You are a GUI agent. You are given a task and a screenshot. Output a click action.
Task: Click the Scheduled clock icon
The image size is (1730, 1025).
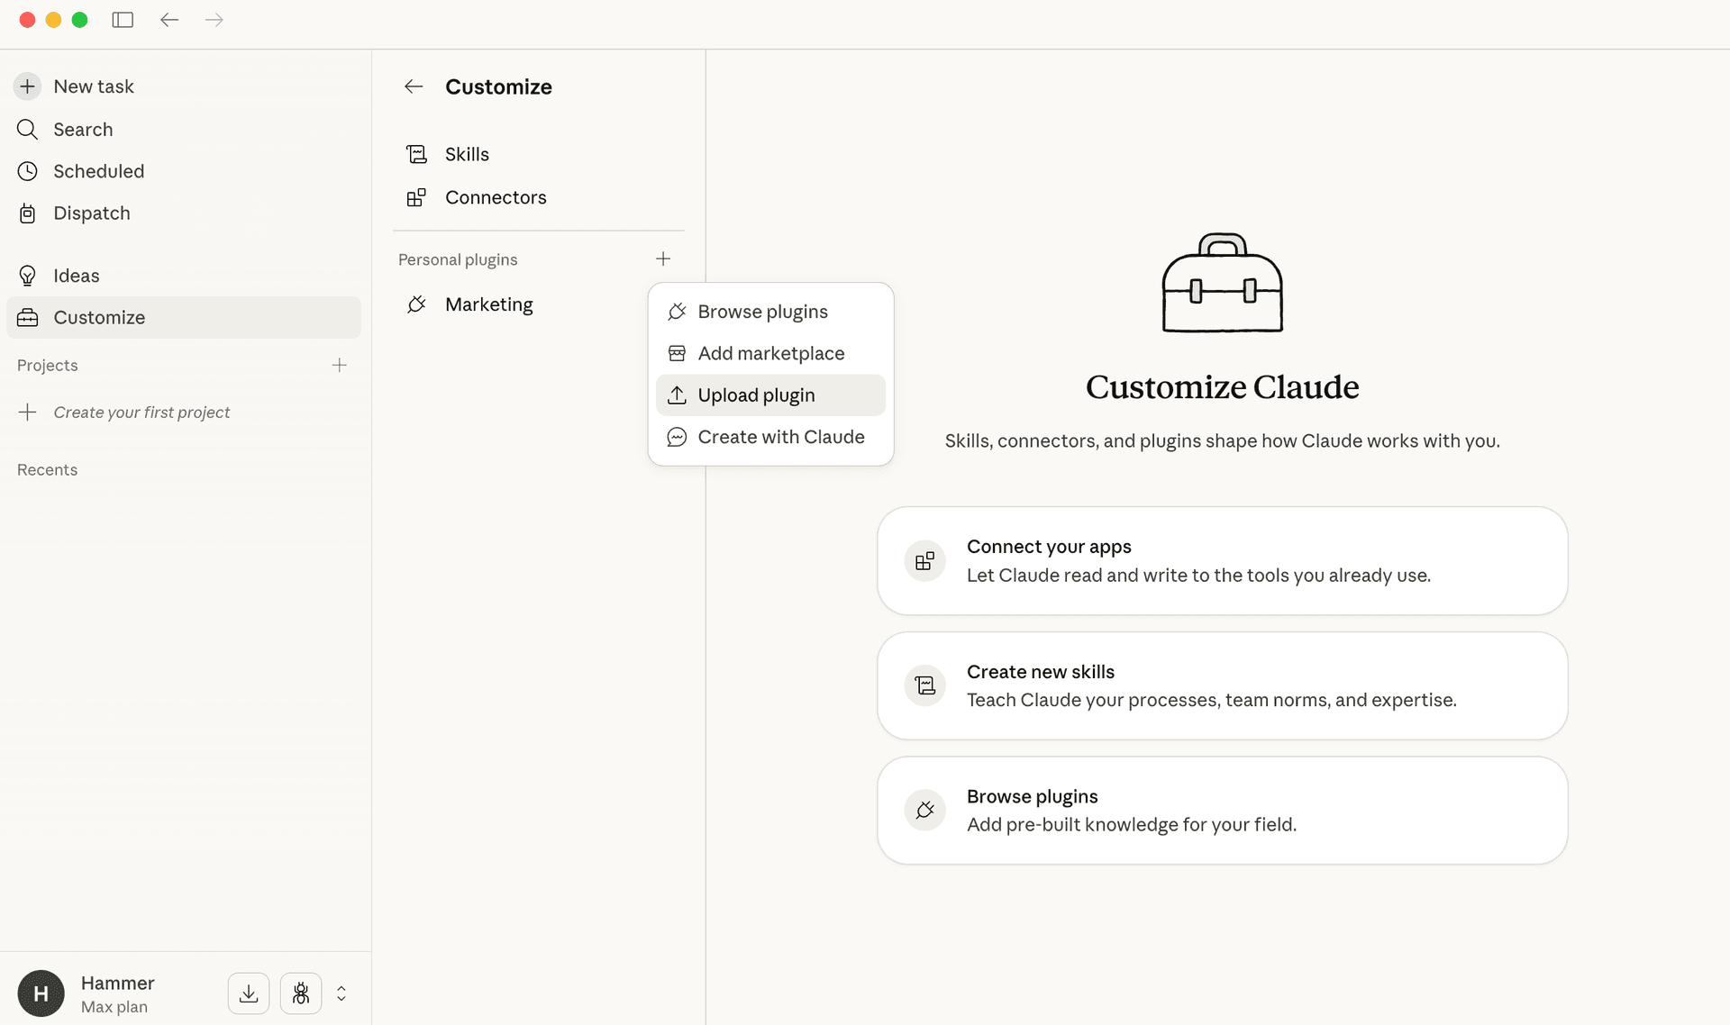pyautogui.click(x=28, y=171)
